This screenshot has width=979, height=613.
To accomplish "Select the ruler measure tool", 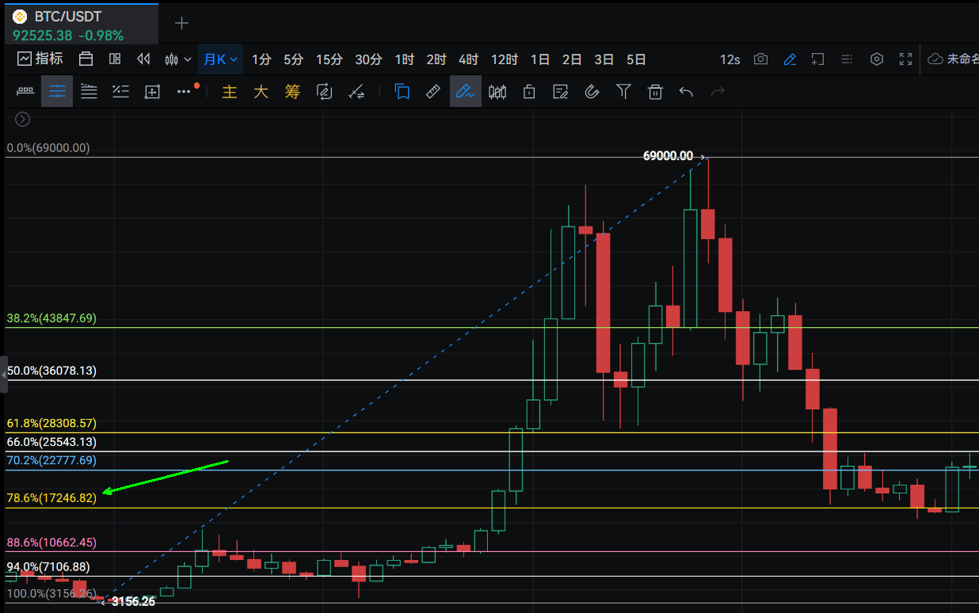I will pyautogui.click(x=433, y=92).
